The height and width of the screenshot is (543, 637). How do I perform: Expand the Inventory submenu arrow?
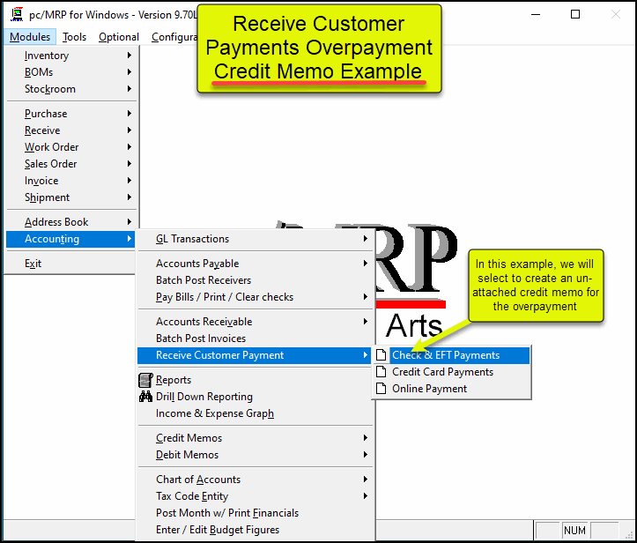(x=130, y=56)
